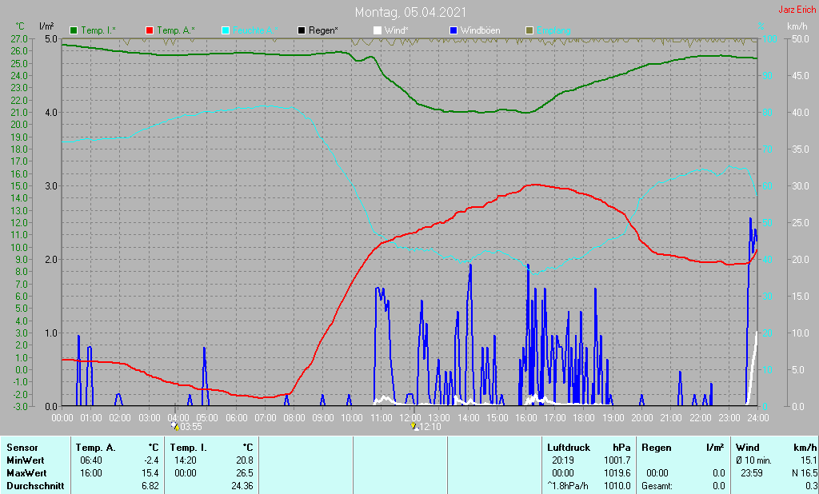Image resolution: width=819 pixels, height=494 pixels.
Task: Click the Regen Gesamt label
Action: (657, 486)
